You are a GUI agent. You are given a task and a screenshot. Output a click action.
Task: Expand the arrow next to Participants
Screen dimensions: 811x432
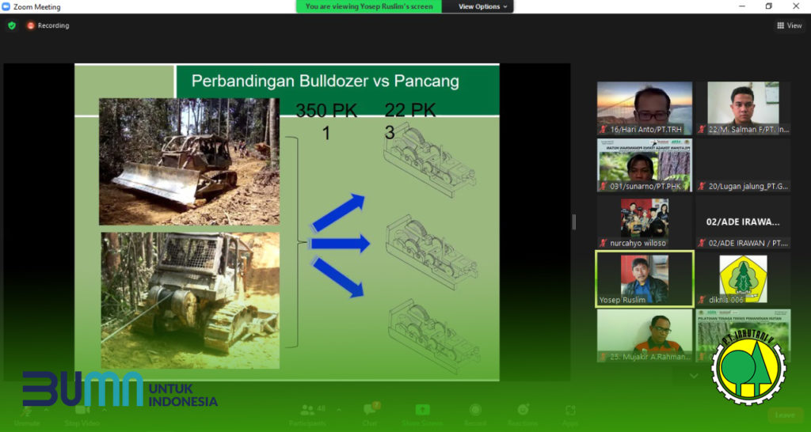tap(339, 409)
